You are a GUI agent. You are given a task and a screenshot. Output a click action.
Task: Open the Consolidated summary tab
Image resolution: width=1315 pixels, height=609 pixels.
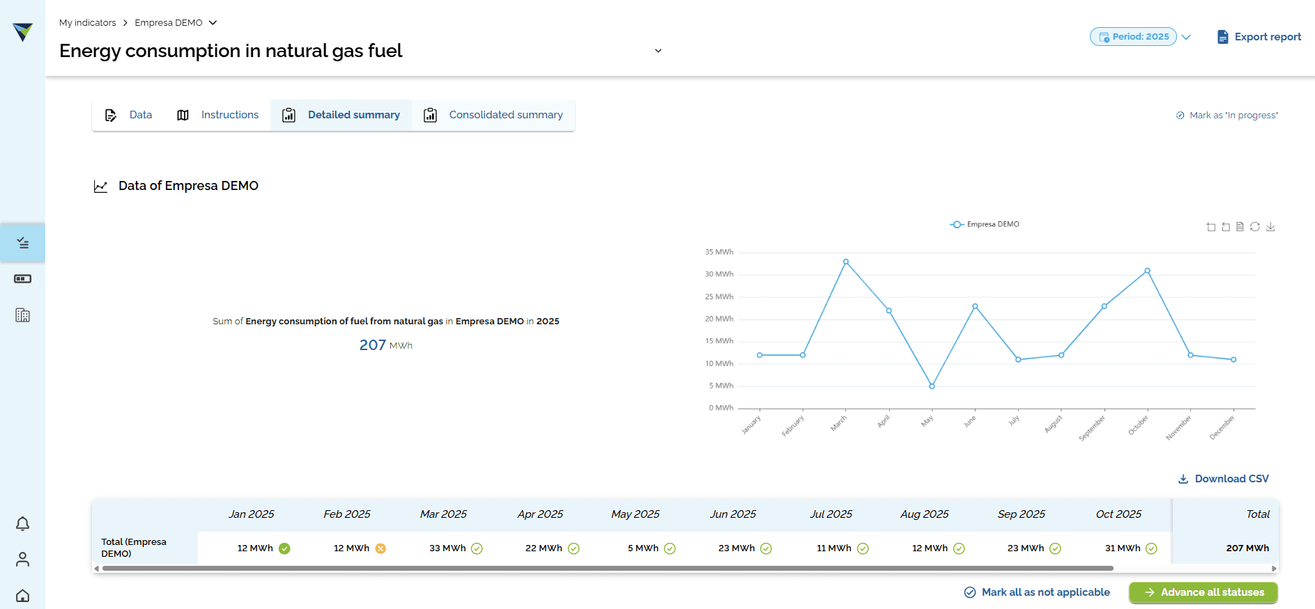click(493, 115)
